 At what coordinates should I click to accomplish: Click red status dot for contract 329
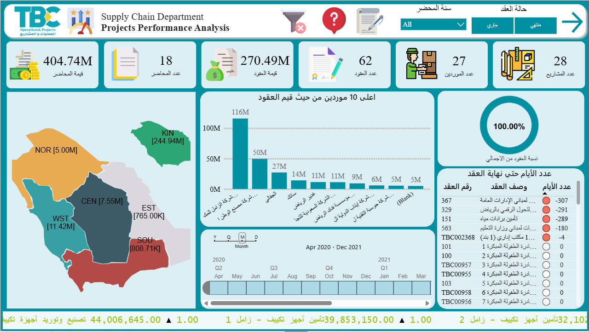tap(546, 210)
